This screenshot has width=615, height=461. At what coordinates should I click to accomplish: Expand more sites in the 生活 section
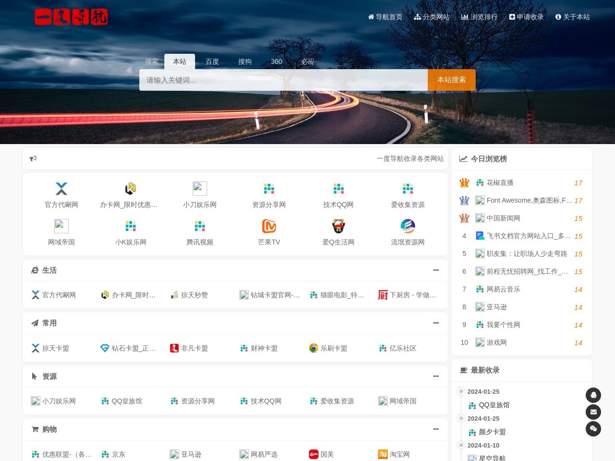(436, 270)
